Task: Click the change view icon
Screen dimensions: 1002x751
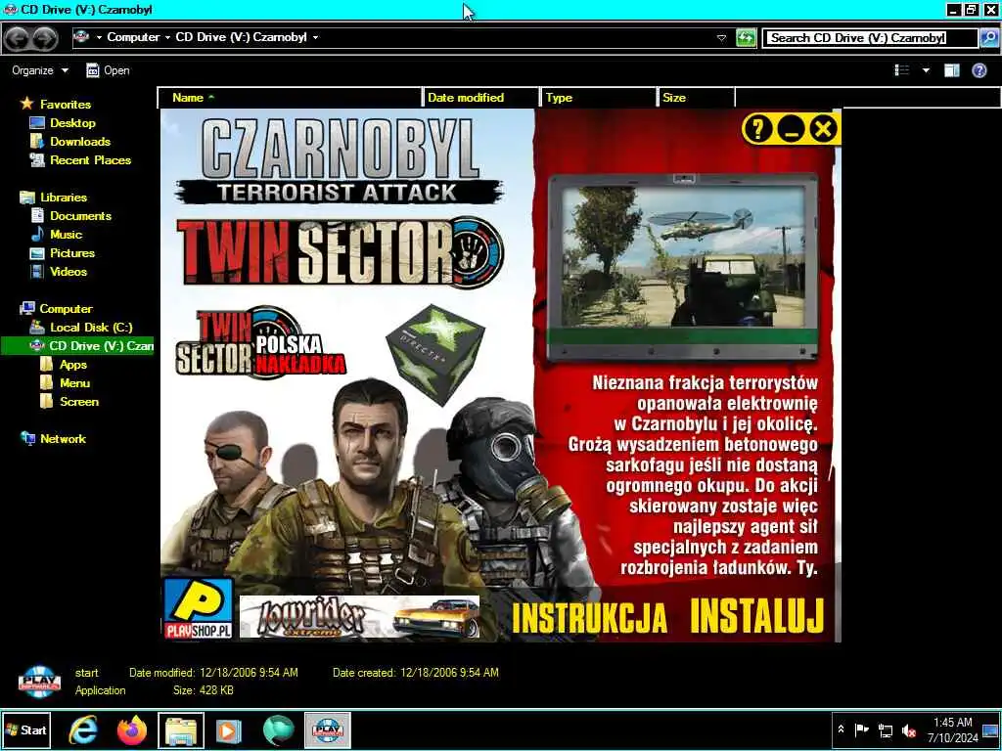Action: tap(901, 70)
